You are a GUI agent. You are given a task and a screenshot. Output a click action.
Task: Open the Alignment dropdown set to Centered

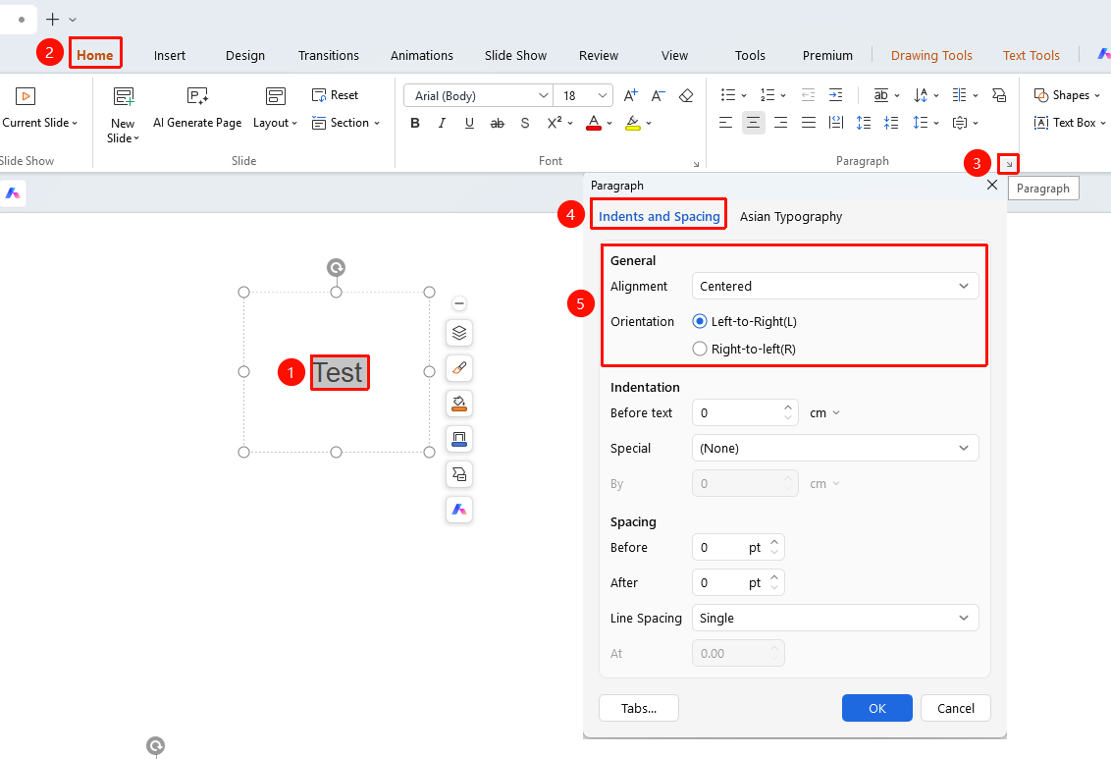coord(835,287)
